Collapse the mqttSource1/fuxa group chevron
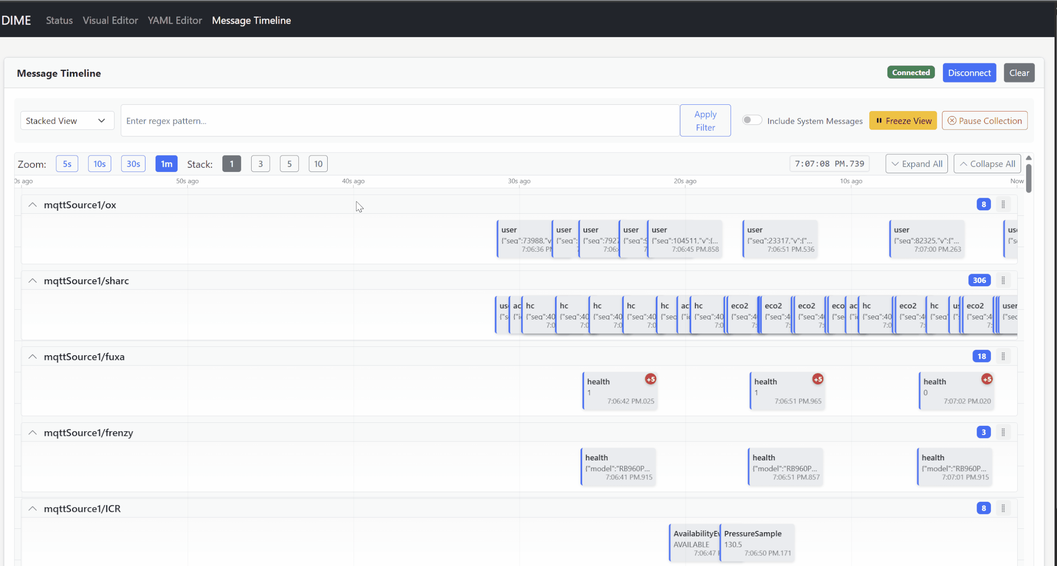The width and height of the screenshot is (1057, 566). (33, 357)
